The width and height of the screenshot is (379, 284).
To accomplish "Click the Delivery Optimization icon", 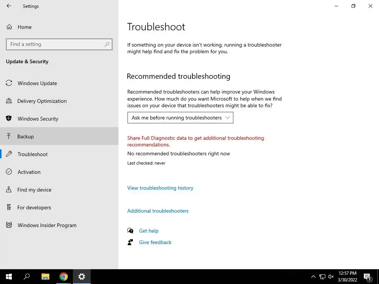I will [x=9, y=101].
